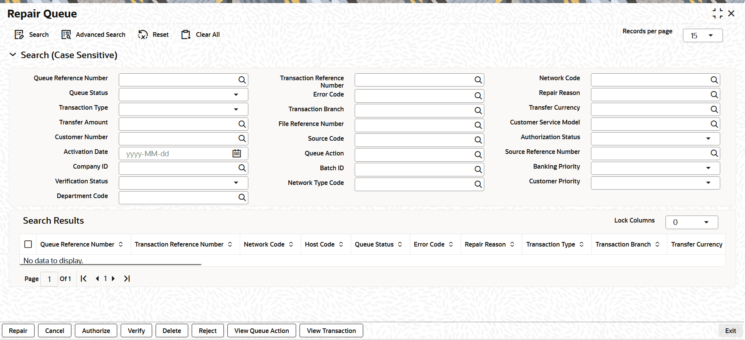
Task: Go to last results page
Action: (127, 279)
